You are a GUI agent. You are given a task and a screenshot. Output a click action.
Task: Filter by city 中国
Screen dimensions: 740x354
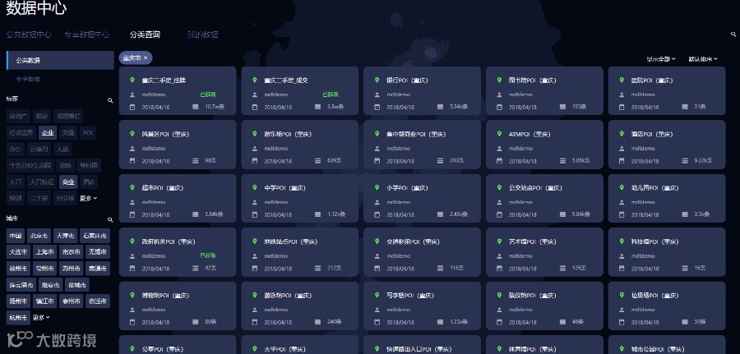tap(16, 236)
